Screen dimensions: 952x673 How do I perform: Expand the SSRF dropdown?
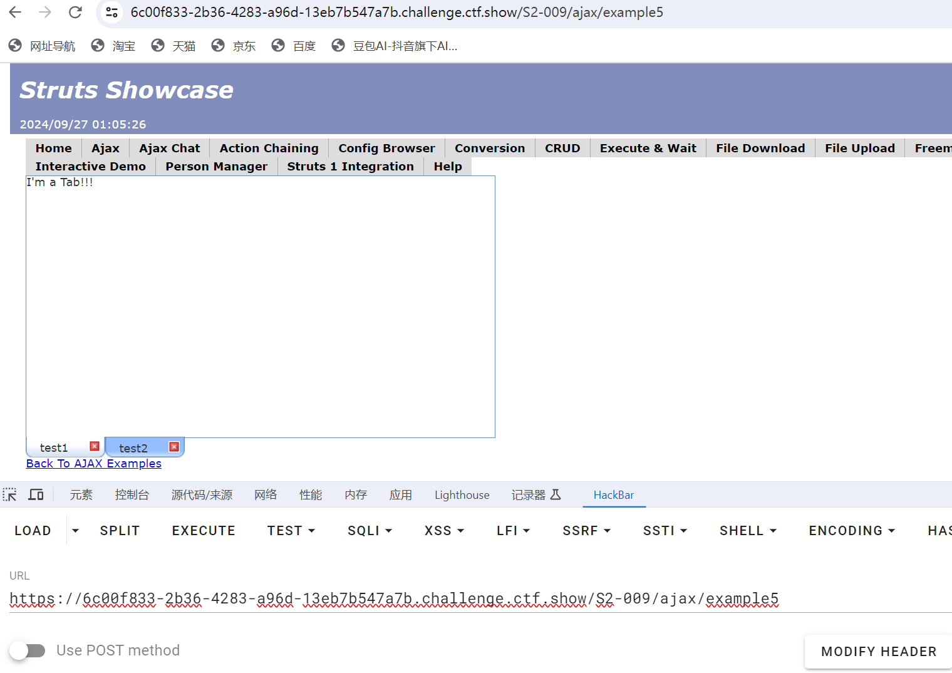[587, 531]
